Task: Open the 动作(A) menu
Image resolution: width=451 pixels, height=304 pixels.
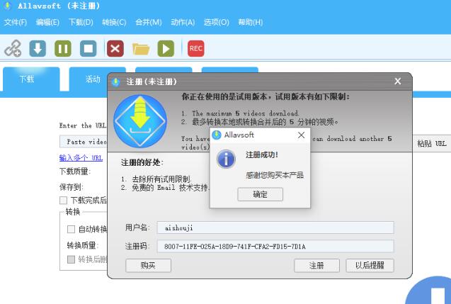Action: click(183, 22)
